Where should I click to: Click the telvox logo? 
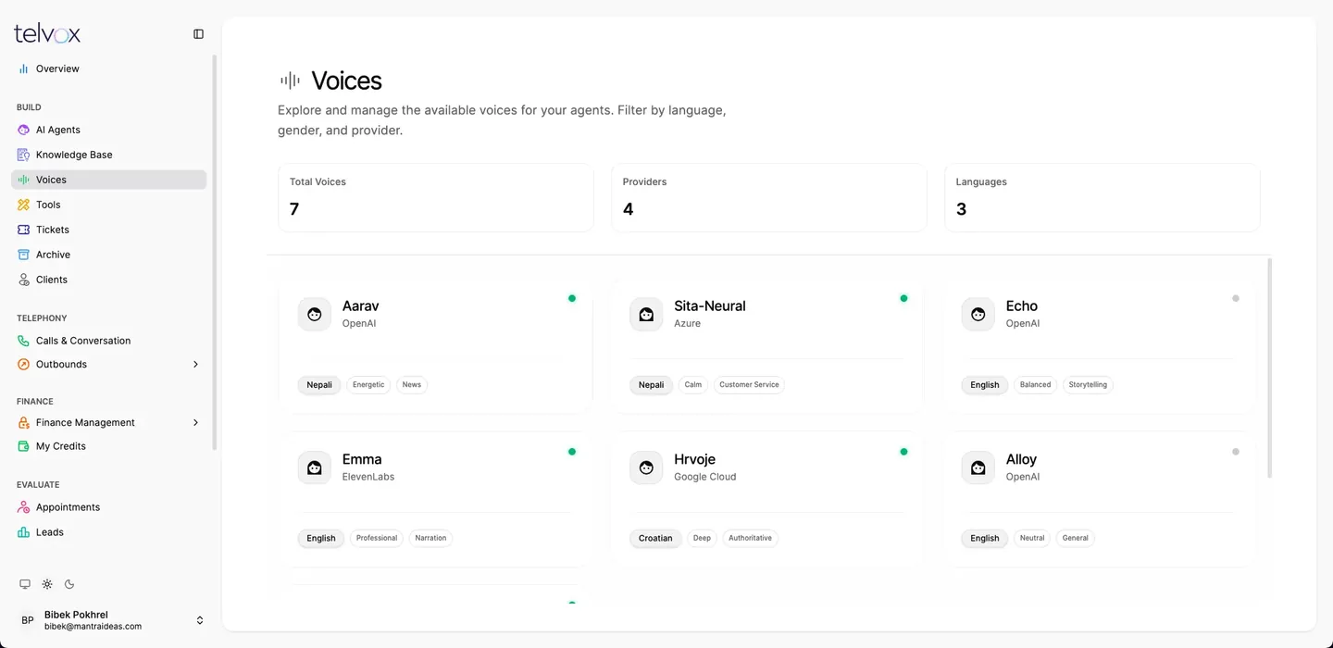pos(47,34)
